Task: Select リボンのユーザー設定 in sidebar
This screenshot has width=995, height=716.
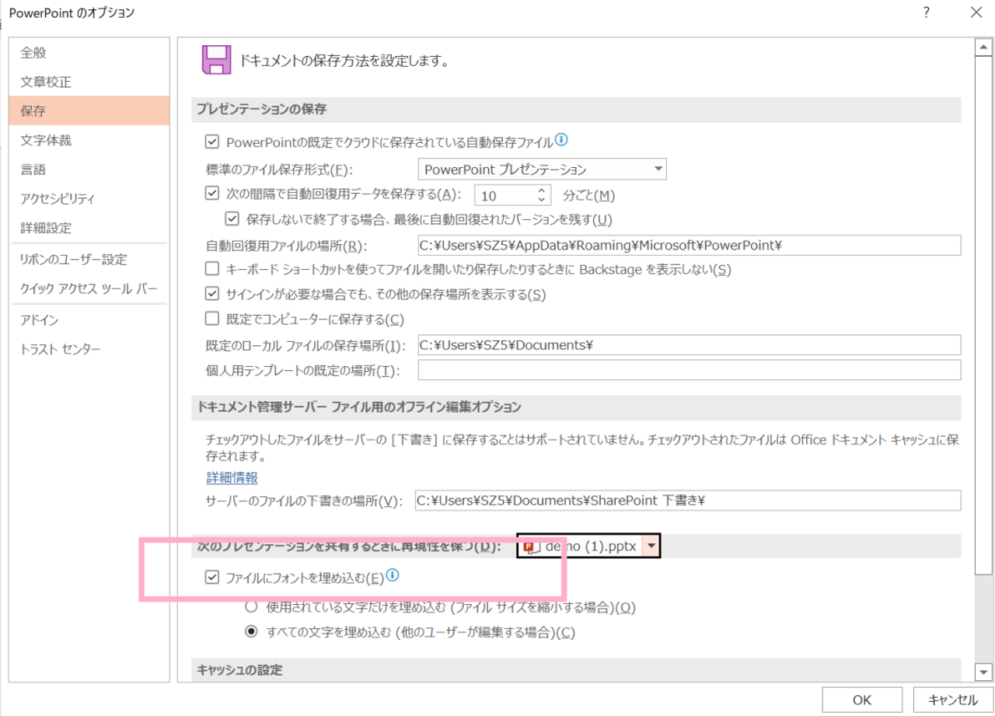Action: click(x=73, y=259)
